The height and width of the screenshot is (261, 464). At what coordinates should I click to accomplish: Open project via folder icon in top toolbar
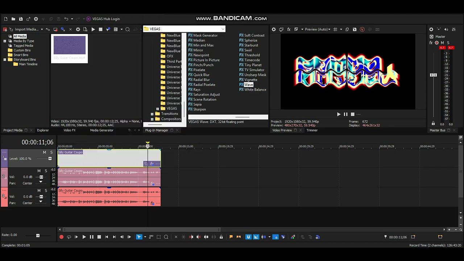[x=13, y=19]
